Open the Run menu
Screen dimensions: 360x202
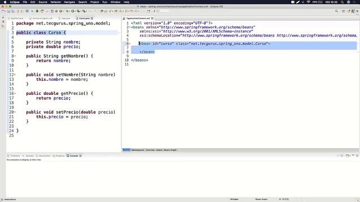105,2
